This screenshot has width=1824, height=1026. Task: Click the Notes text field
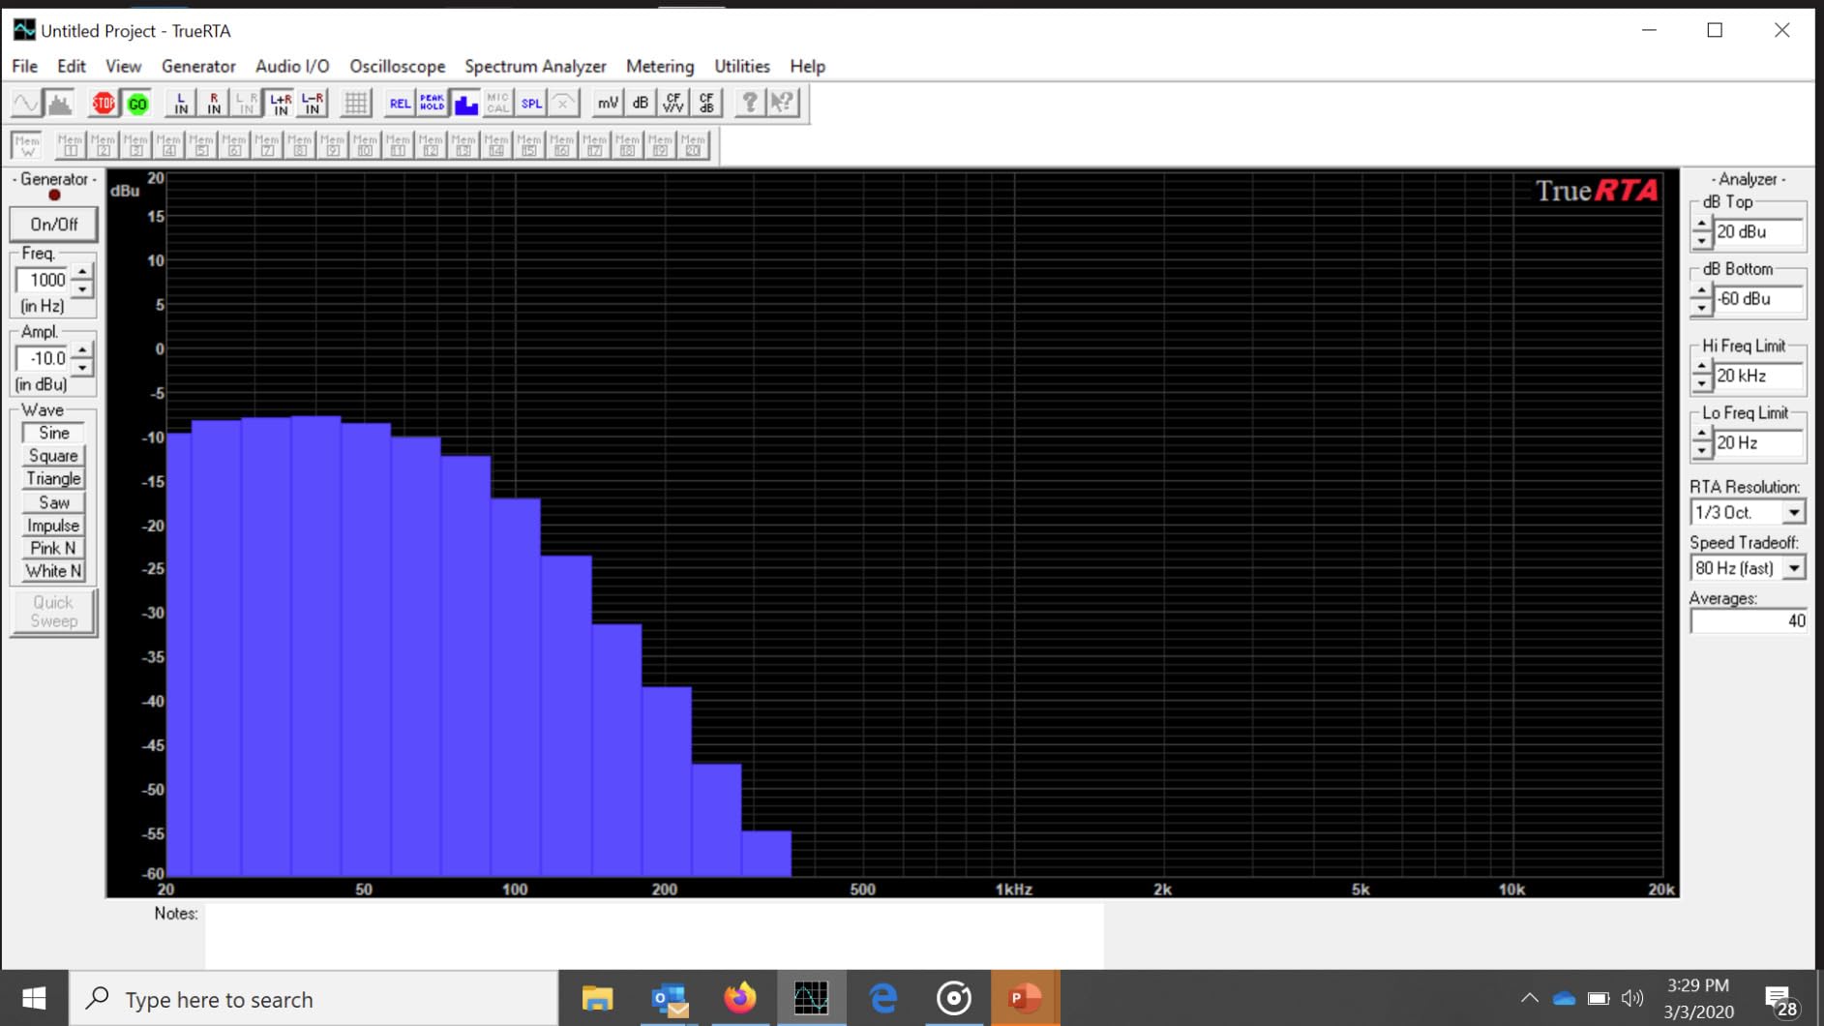[x=653, y=935]
